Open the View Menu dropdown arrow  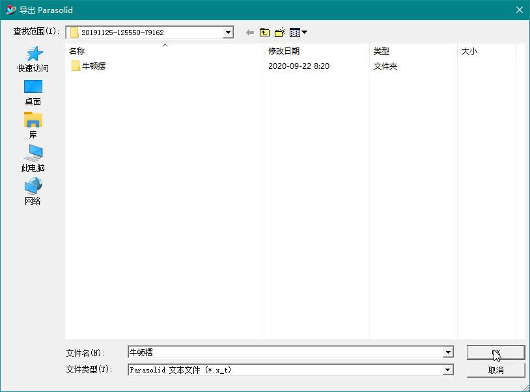pos(303,32)
